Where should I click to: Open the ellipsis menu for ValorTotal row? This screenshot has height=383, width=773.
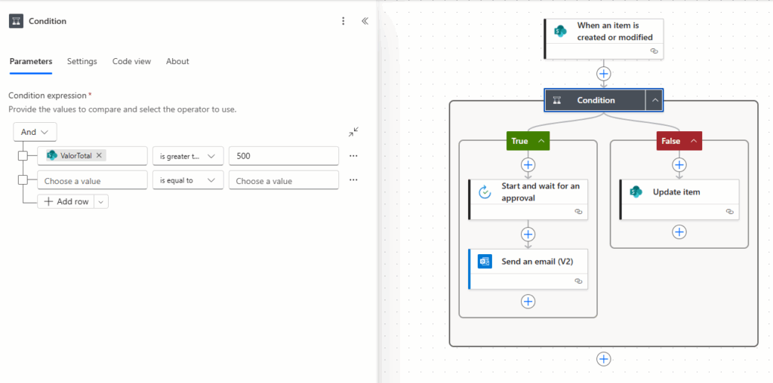[x=353, y=156]
